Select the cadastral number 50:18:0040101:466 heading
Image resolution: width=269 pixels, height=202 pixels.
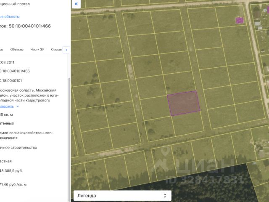point(30,26)
